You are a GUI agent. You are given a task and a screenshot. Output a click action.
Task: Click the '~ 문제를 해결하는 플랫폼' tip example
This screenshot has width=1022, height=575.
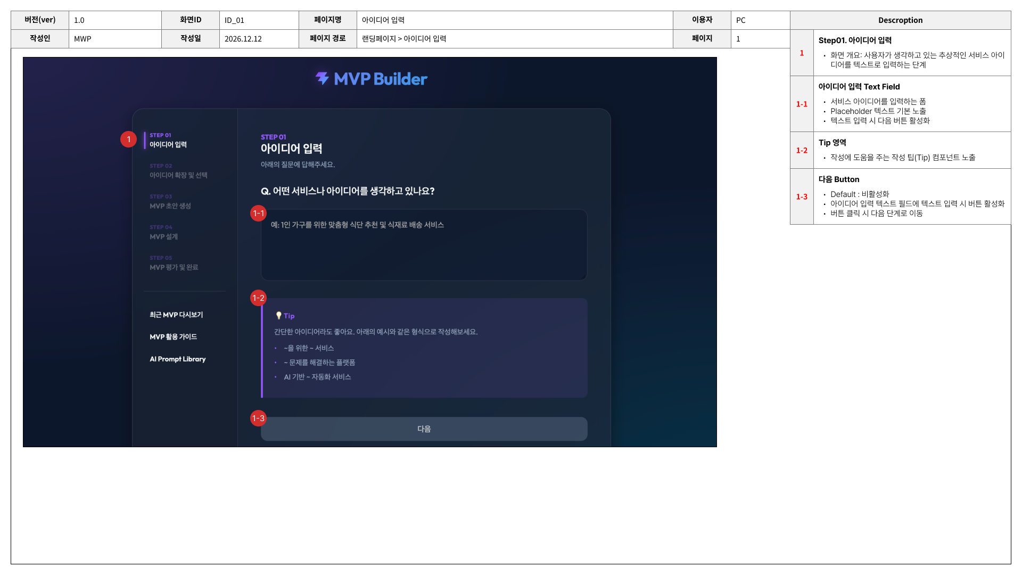pos(319,363)
